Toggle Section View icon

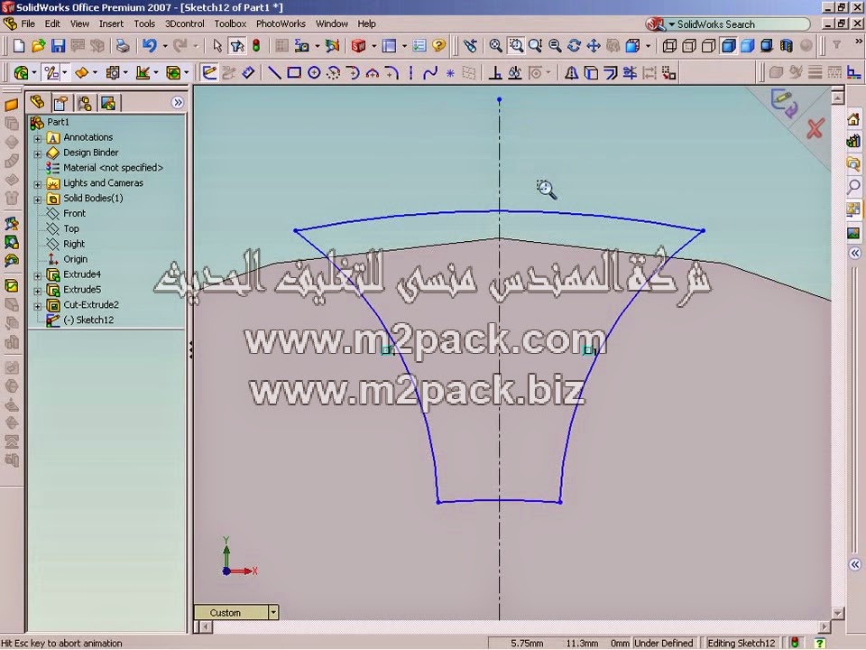(x=787, y=46)
